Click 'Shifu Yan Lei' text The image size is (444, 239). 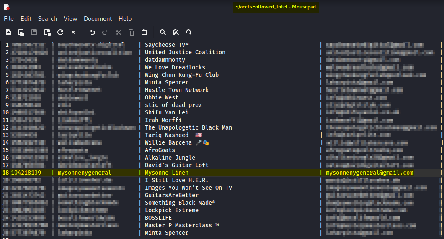(x=167, y=112)
